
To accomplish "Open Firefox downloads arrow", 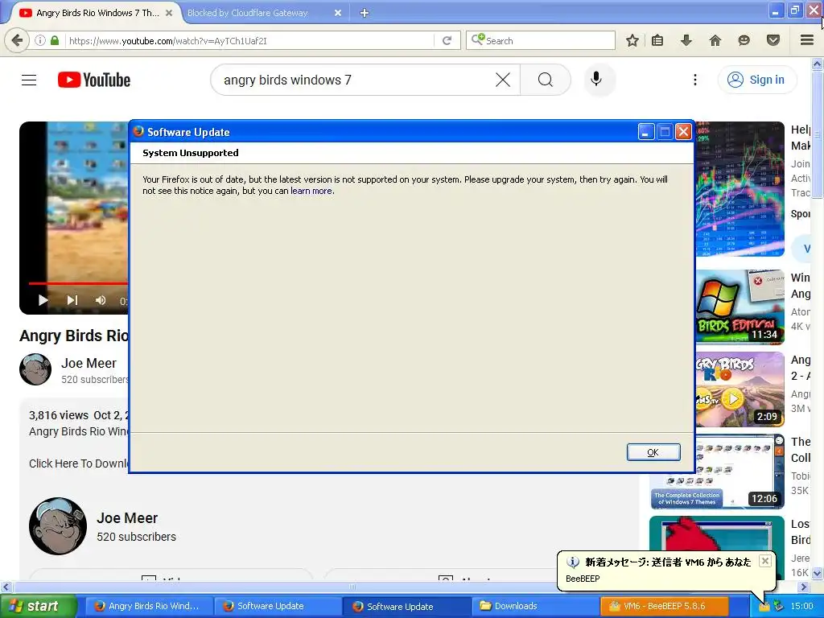I will point(686,40).
